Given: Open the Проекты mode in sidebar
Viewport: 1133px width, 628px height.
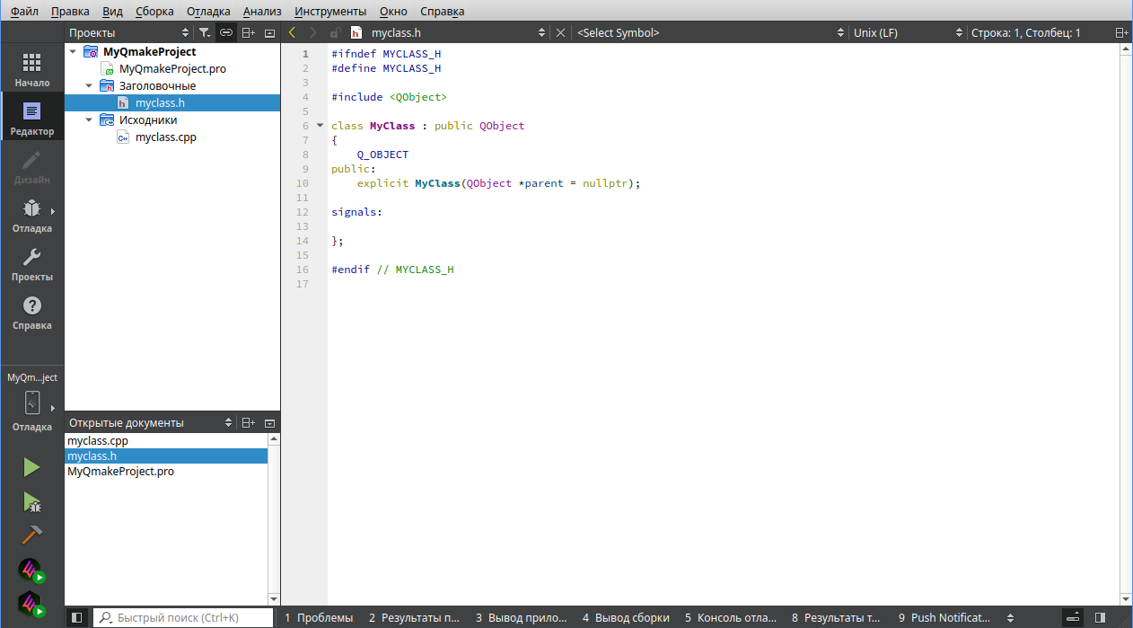Looking at the screenshot, I should click(31, 264).
